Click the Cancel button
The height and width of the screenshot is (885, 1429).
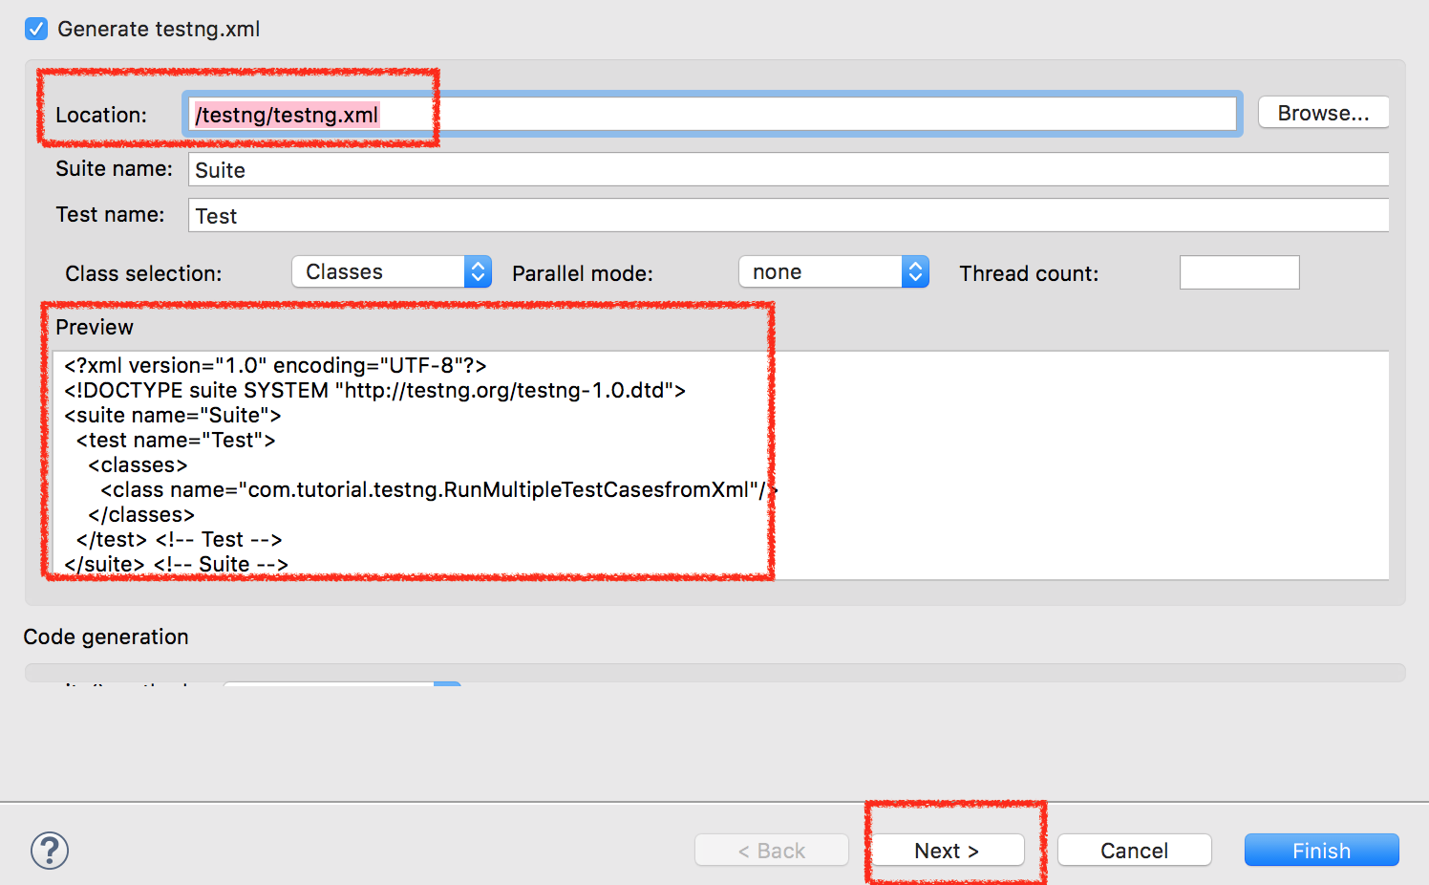1134,851
